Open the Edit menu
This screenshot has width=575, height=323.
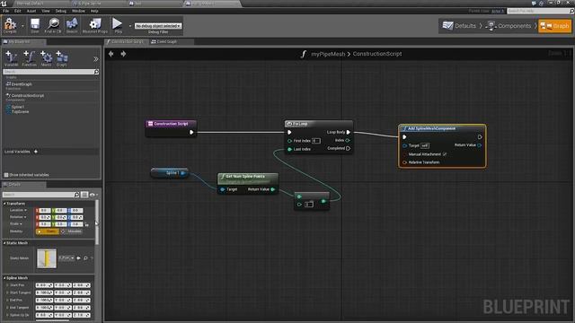click(18, 11)
